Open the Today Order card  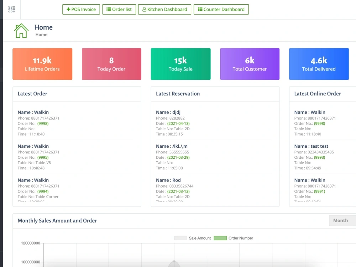coord(111,64)
